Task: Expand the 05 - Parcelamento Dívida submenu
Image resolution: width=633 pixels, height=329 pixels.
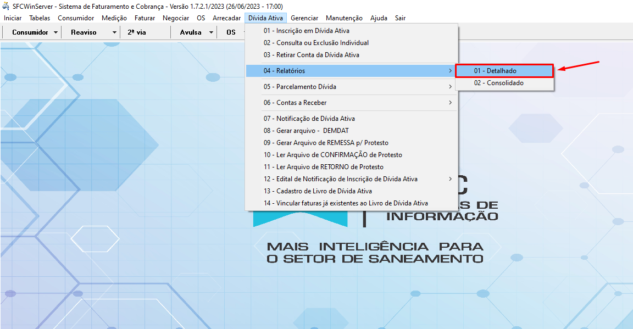Action: click(352, 87)
